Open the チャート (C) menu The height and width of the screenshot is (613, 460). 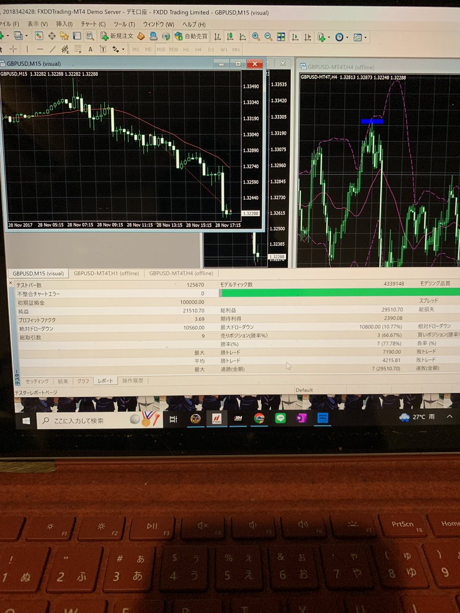93,24
